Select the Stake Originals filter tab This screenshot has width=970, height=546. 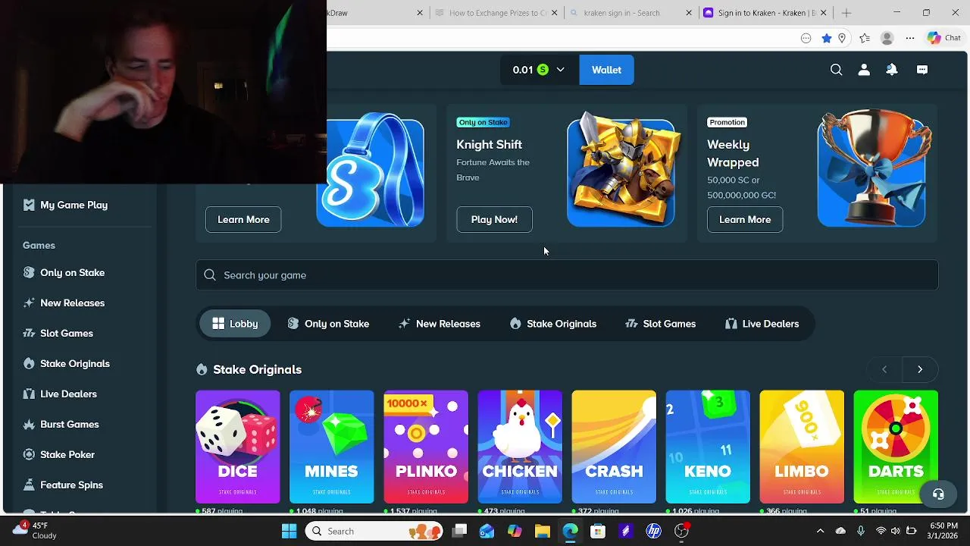pyautogui.click(x=553, y=324)
